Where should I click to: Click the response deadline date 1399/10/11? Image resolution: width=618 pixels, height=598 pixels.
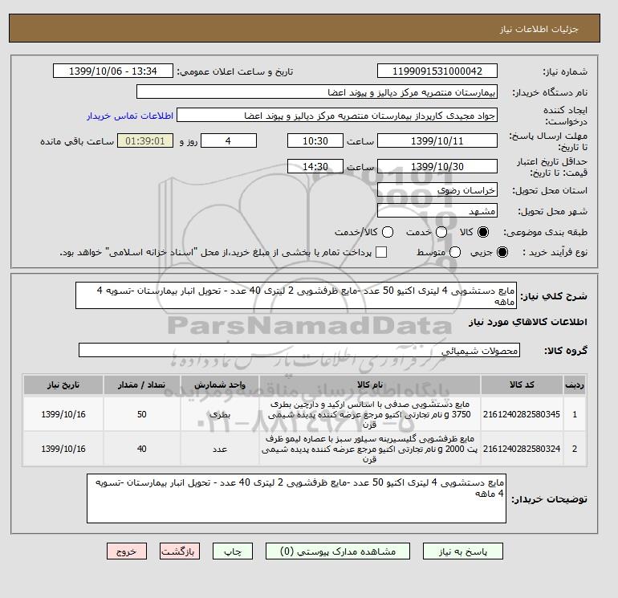tap(437, 140)
